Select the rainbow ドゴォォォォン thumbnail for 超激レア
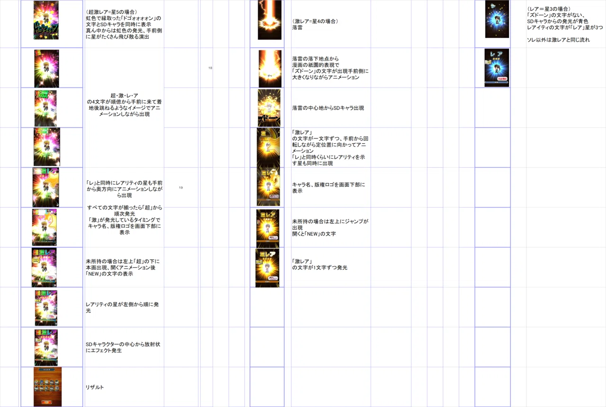This screenshot has width=606, height=407. (46, 20)
